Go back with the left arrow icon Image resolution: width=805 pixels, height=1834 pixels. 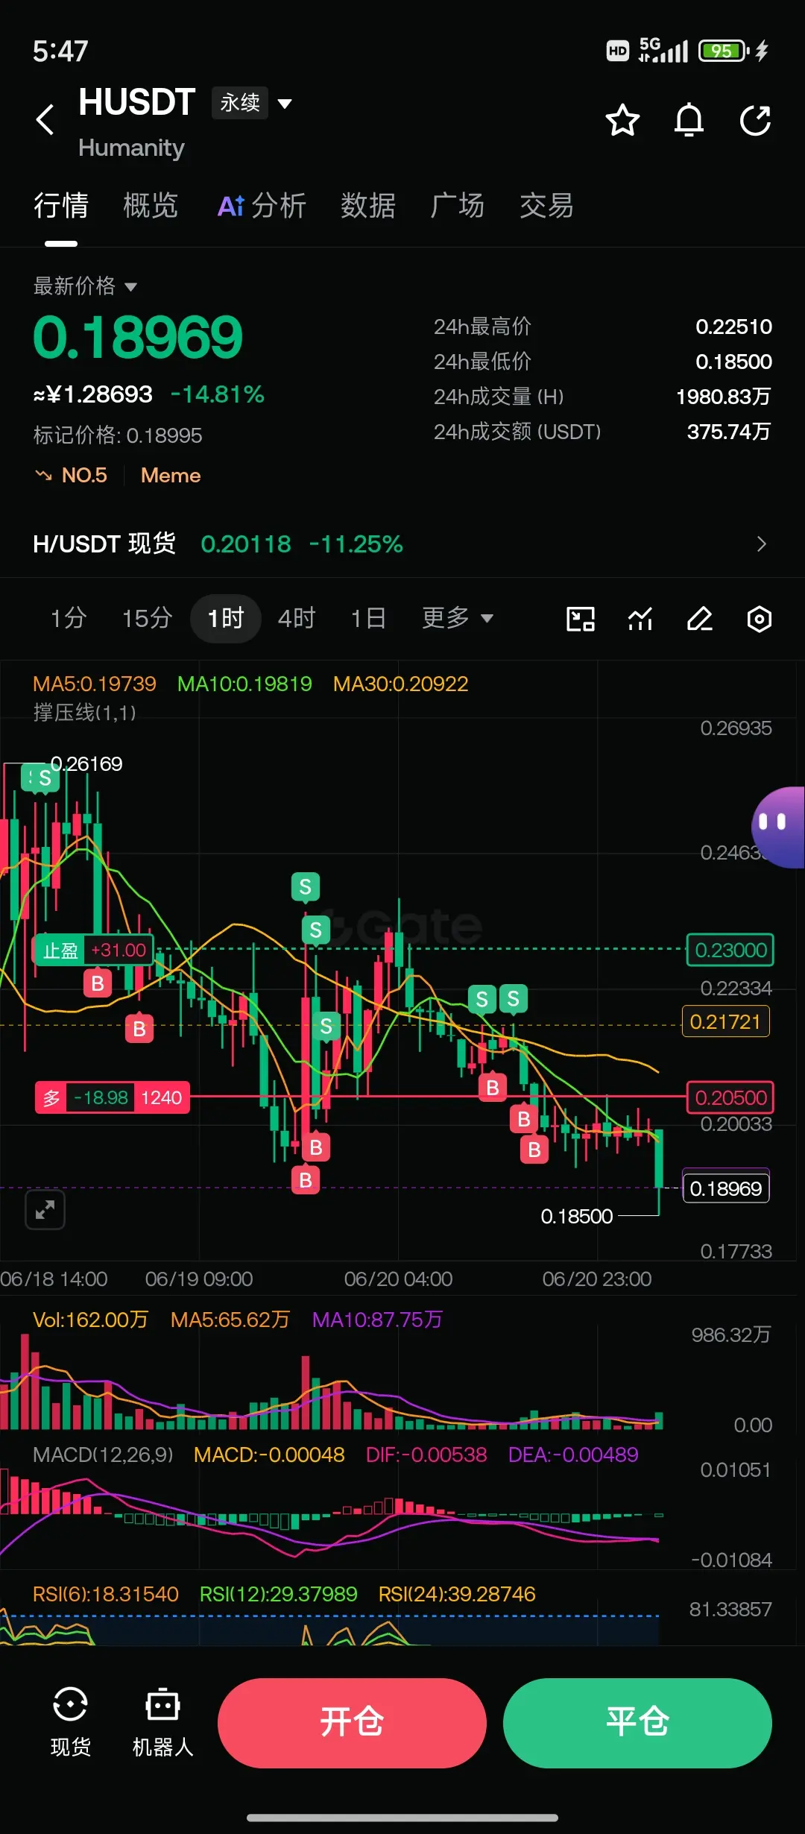45,119
